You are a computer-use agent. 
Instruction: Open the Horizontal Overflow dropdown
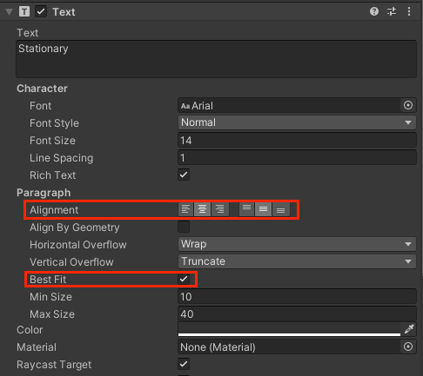(297, 244)
